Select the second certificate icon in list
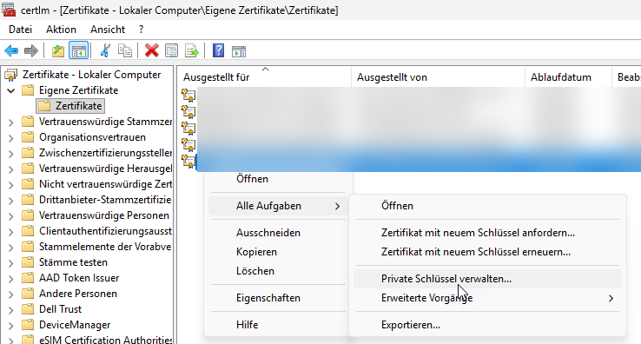The image size is (641, 344). pos(188,111)
